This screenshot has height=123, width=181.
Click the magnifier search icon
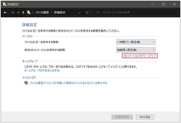pyautogui.click(x=98, y=12)
